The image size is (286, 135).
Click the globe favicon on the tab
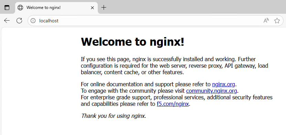[x=20, y=8]
